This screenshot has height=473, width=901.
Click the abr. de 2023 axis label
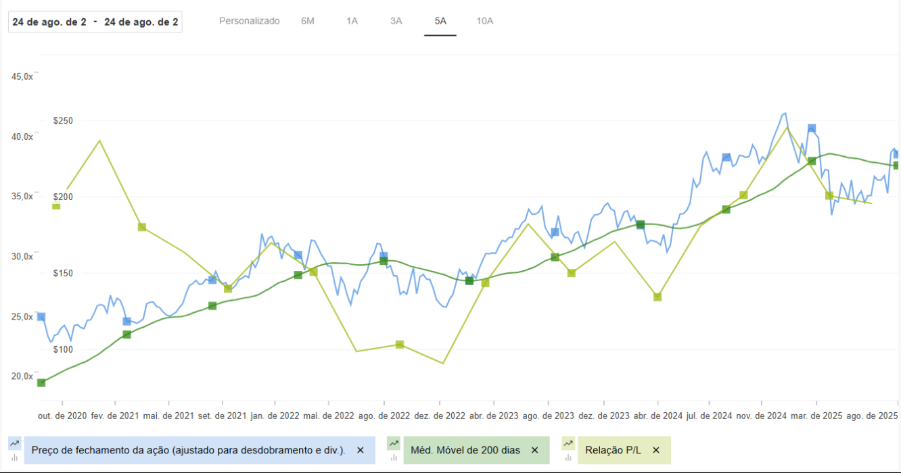pyautogui.click(x=494, y=416)
